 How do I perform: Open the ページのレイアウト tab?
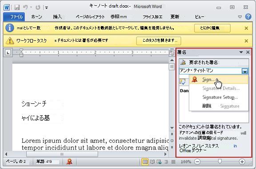tap(90, 16)
